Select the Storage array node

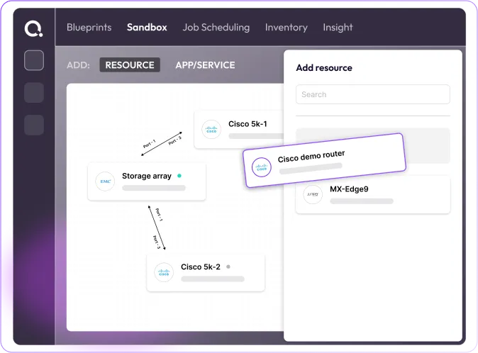(x=147, y=181)
